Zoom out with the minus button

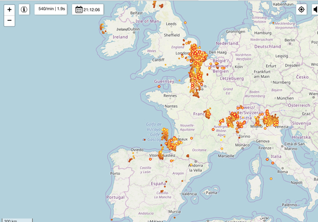tap(9, 21)
